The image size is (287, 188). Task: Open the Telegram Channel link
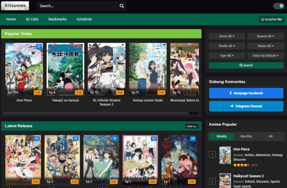pos(246,106)
